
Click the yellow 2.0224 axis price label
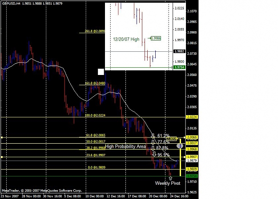click(192, 117)
